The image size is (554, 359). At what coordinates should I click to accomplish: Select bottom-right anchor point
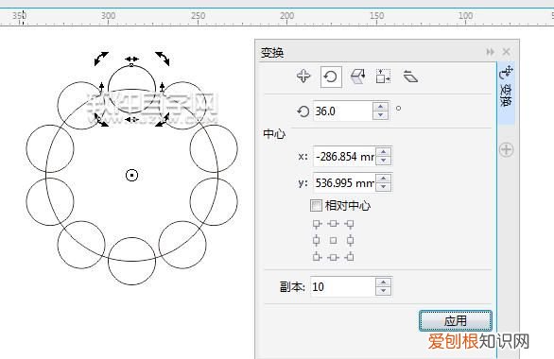click(350, 257)
